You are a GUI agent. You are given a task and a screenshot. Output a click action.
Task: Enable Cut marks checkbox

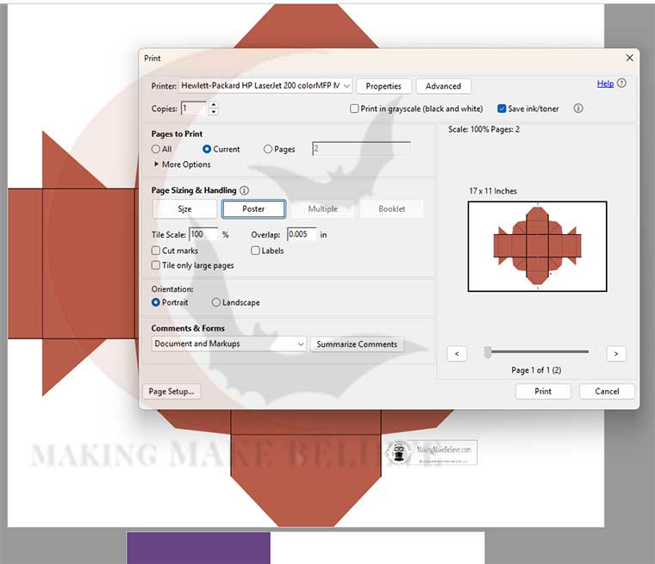pos(156,251)
